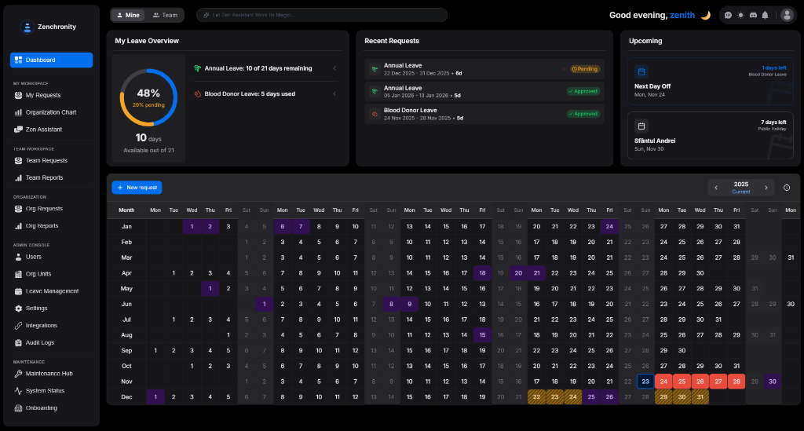The width and height of the screenshot is (804, 431).
Task: Click the System Status pulse icon
Action: click(19, 391)
